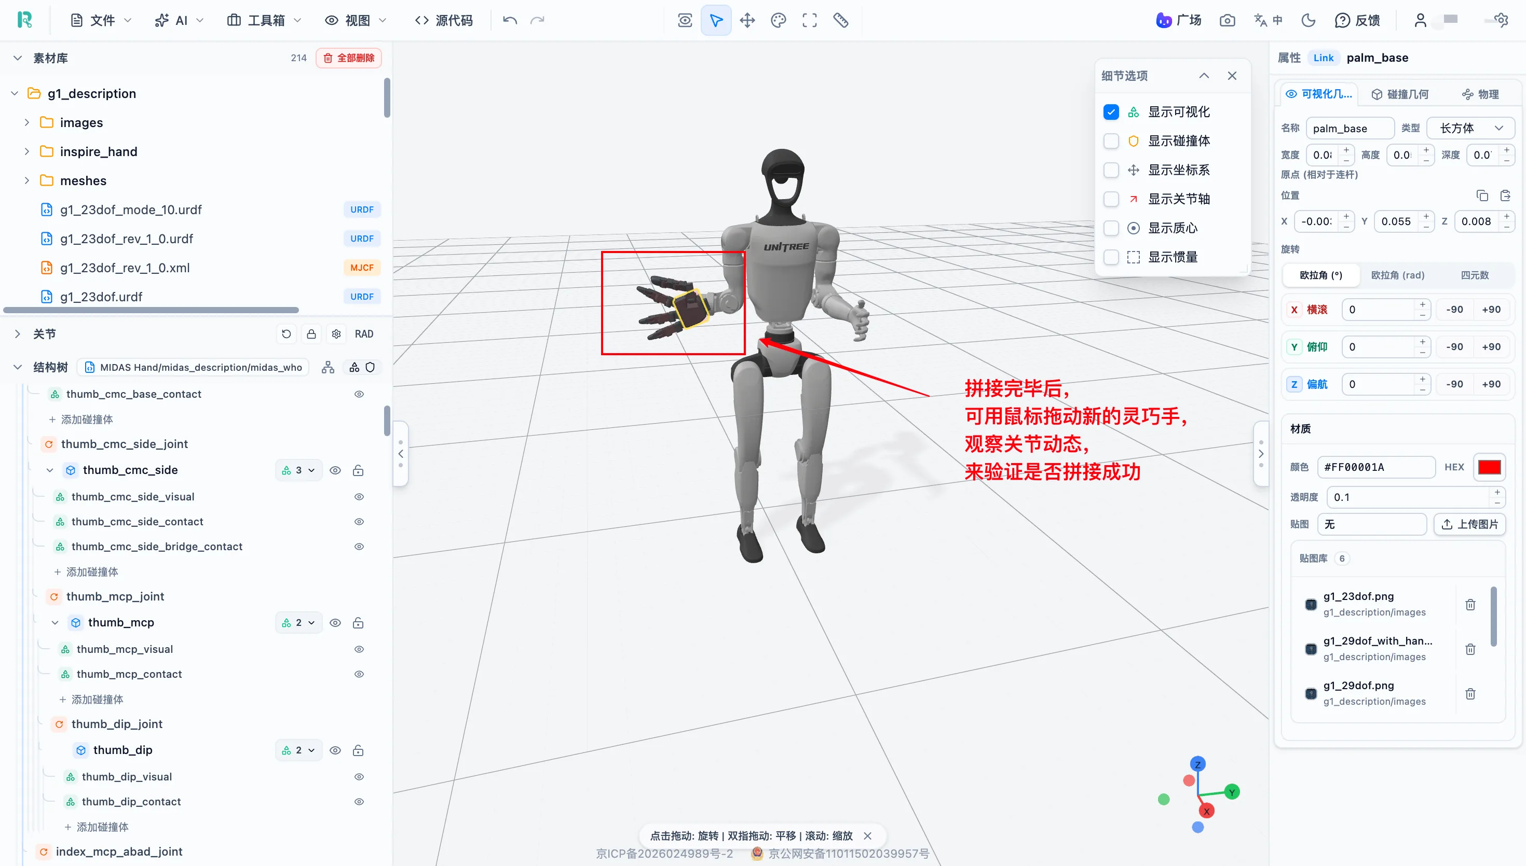This screenshot has width=1526, height=866.
Task: Click the 颜色 hex input field
Action: (x=1376, y=467)
